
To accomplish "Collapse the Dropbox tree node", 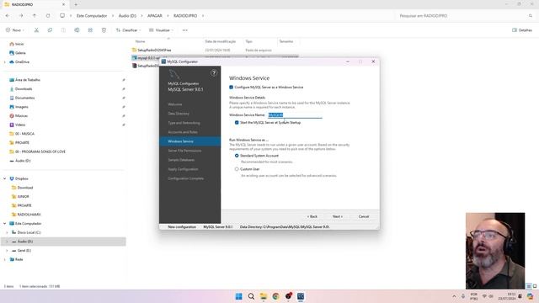I will coord(5,178).
